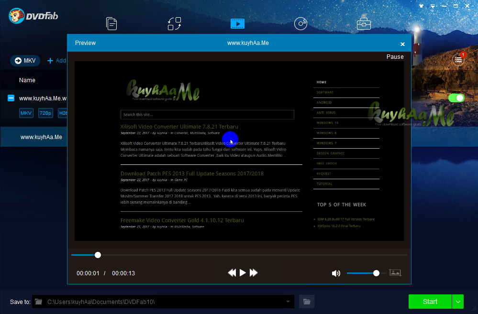Click current time 00:00:01 label
478x314 pixels.
coord(88,273)
